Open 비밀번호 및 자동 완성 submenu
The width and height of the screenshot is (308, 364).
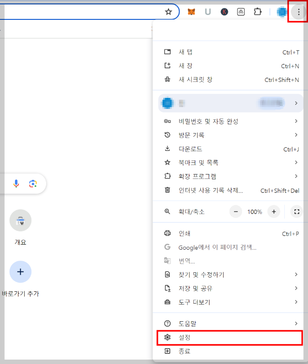231,121
